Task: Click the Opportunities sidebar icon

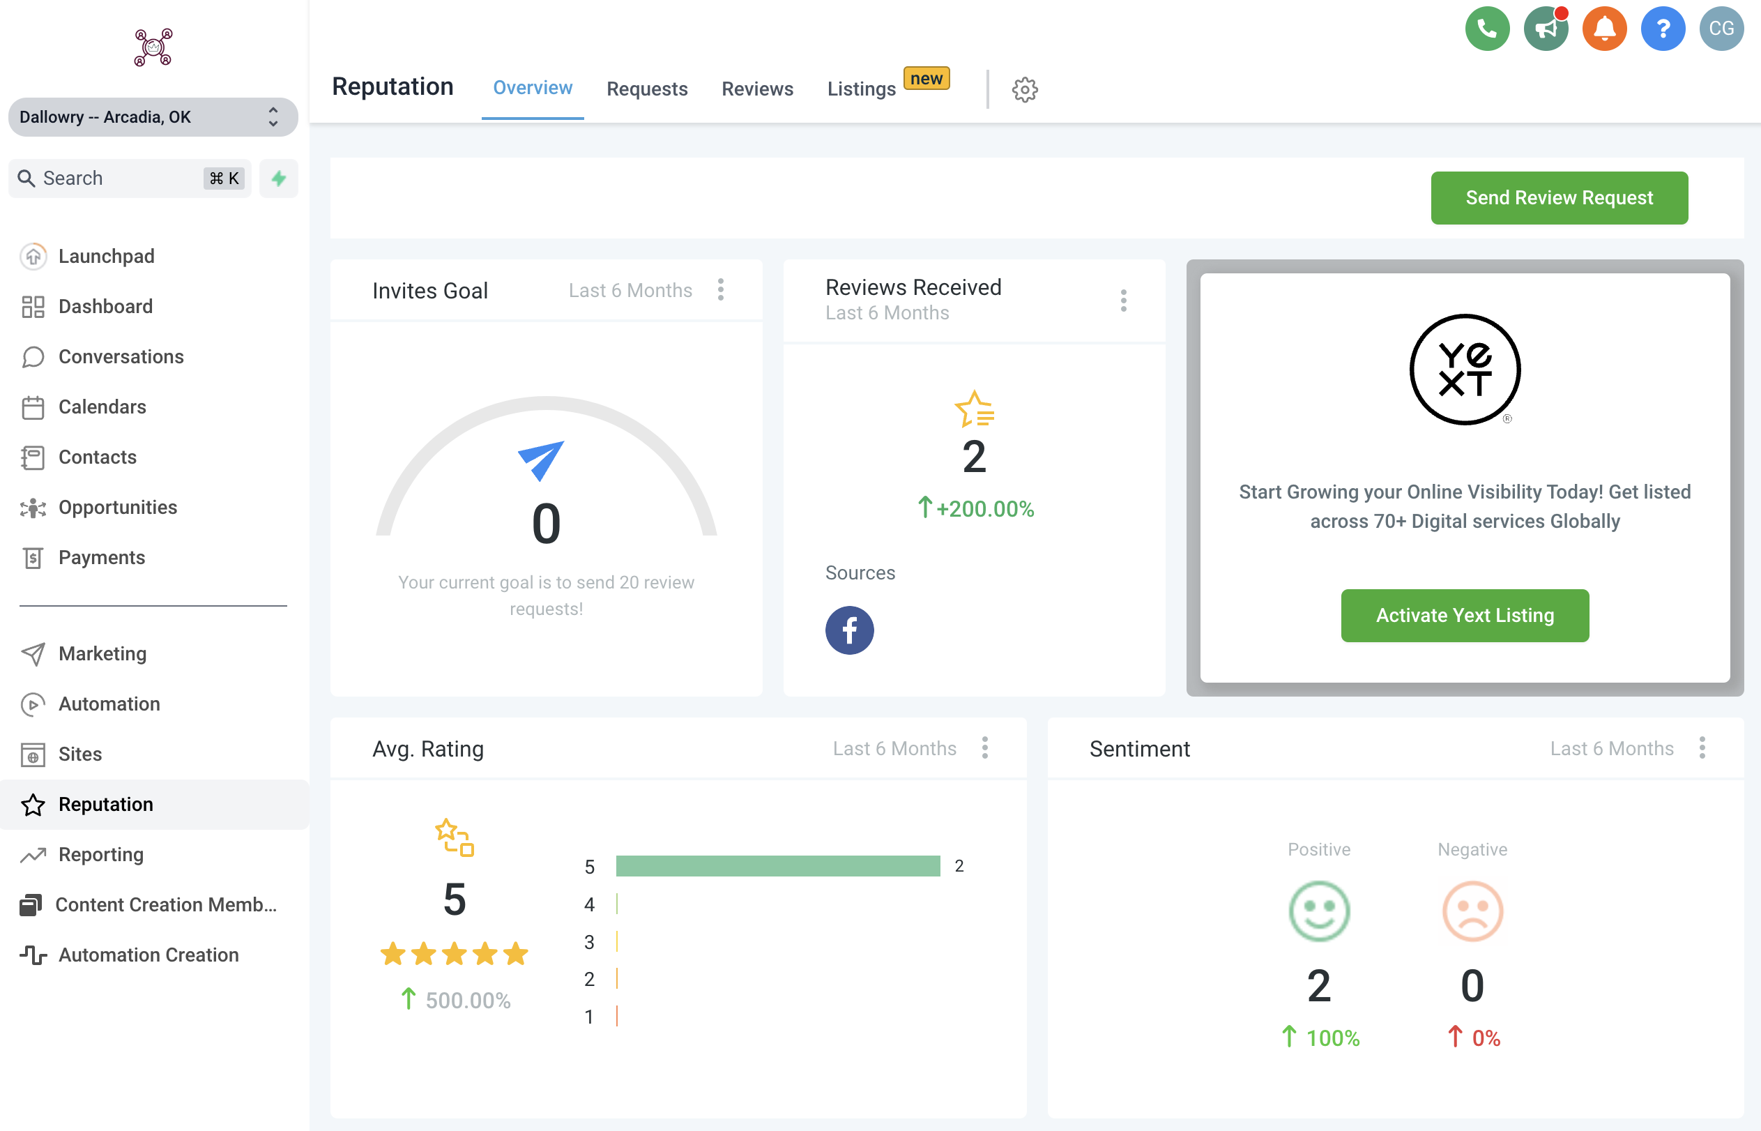Action: click(33, 508)
